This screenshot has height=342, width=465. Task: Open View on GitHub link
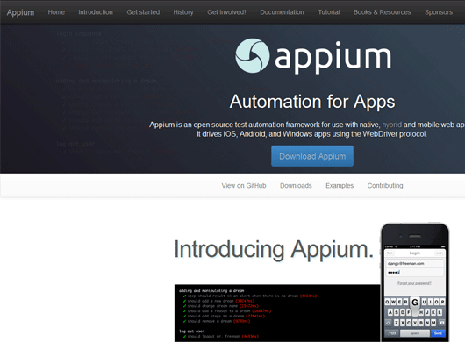coord(244,186)
